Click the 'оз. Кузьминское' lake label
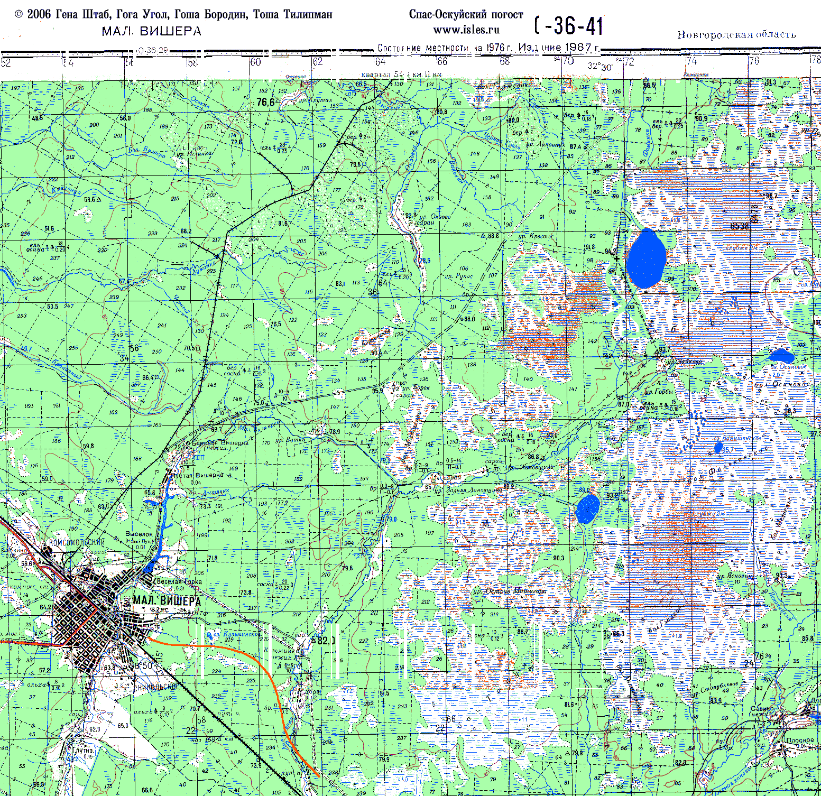821x796 pixels. [x=236, y=634]
